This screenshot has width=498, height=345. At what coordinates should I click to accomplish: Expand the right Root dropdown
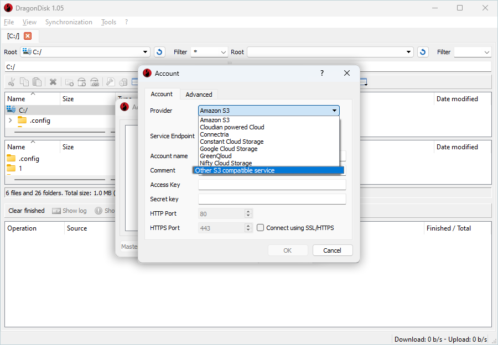409,52
